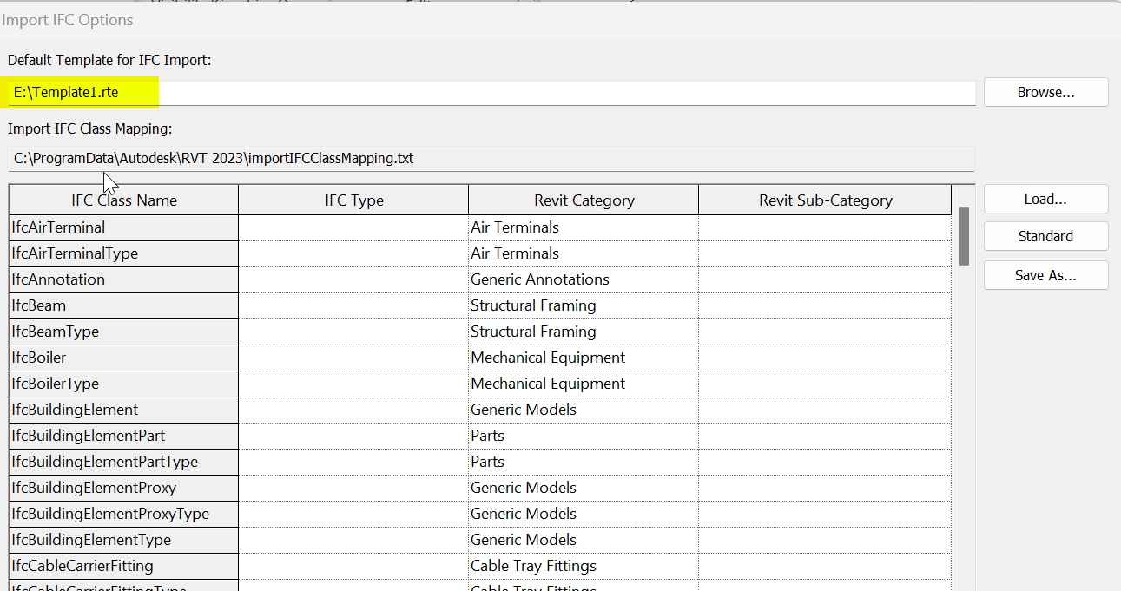Click the Revit Sub-Category column header
The height and width of the screenshot is (591, 1121).
pos(823,199)
